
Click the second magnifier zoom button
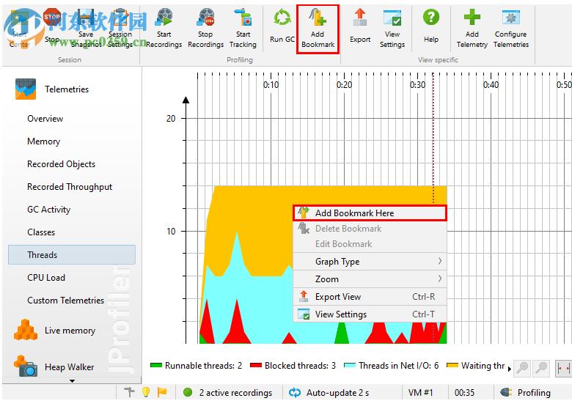click(541, 368)
